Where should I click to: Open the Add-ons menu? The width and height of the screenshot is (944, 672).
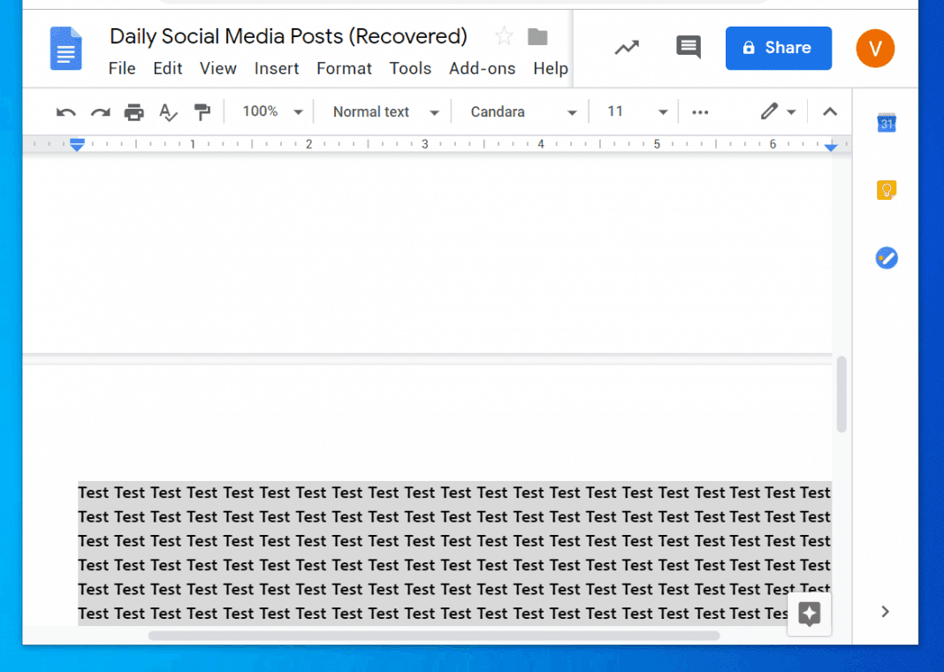click(x=482, y=68)
